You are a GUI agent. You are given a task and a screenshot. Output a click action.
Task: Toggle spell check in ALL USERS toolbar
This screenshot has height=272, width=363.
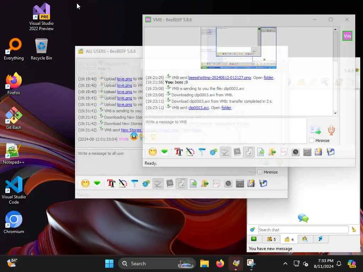(x=158, y=183)
